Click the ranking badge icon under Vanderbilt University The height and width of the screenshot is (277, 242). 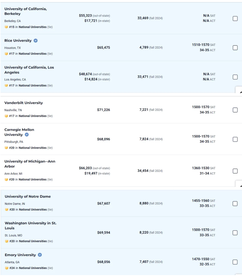[6, 116]
